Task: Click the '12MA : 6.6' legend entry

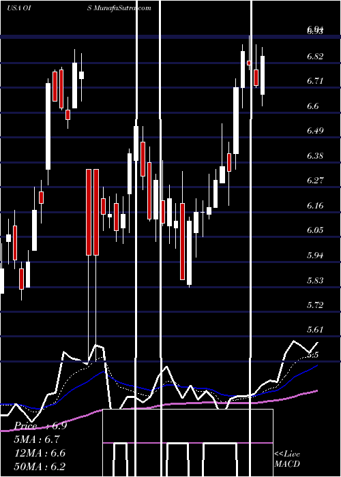Action: pos(40,453)
